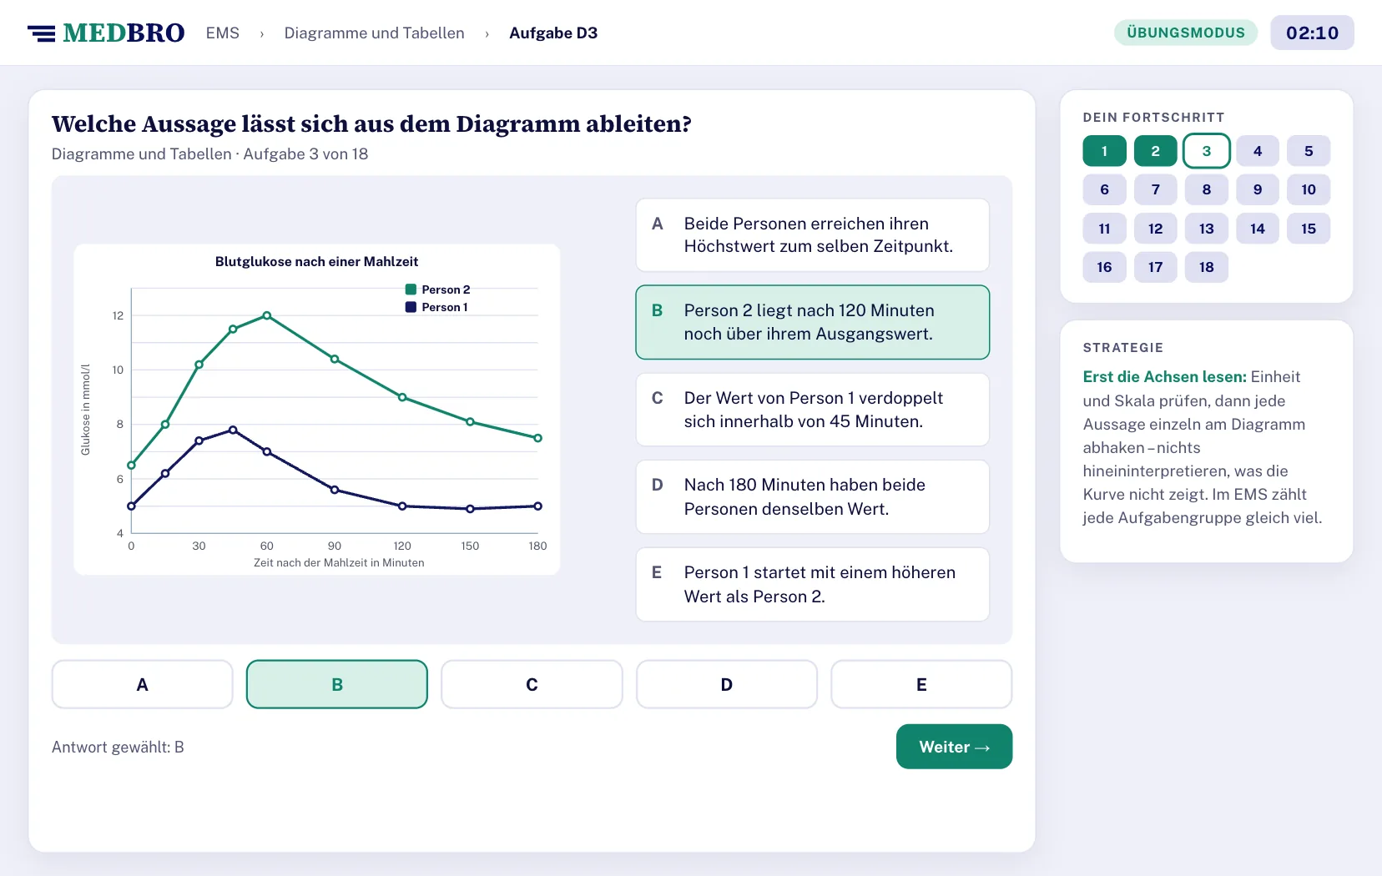
Task: Click the bottom answer button E
Action: click(921, 684)
